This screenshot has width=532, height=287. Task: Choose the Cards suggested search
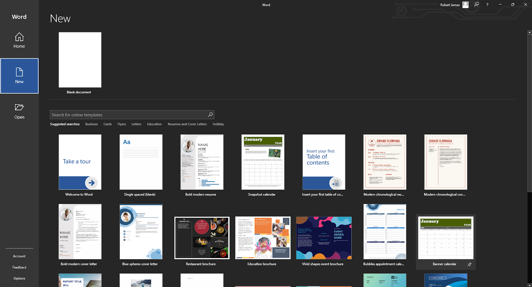pos(107,124)
